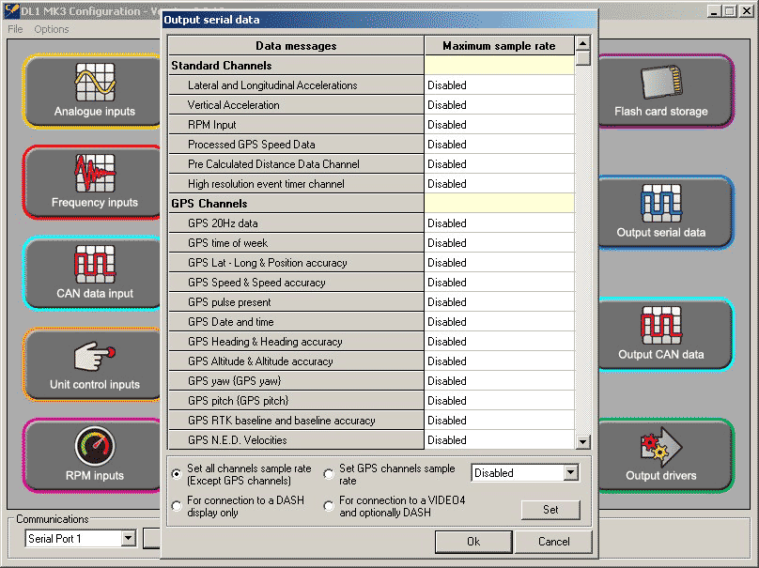The width and height of the screenshot is (759, 568).
Task: Select Set all channels sample rate option
Action: pyautogui.click(x=178, y=474)
